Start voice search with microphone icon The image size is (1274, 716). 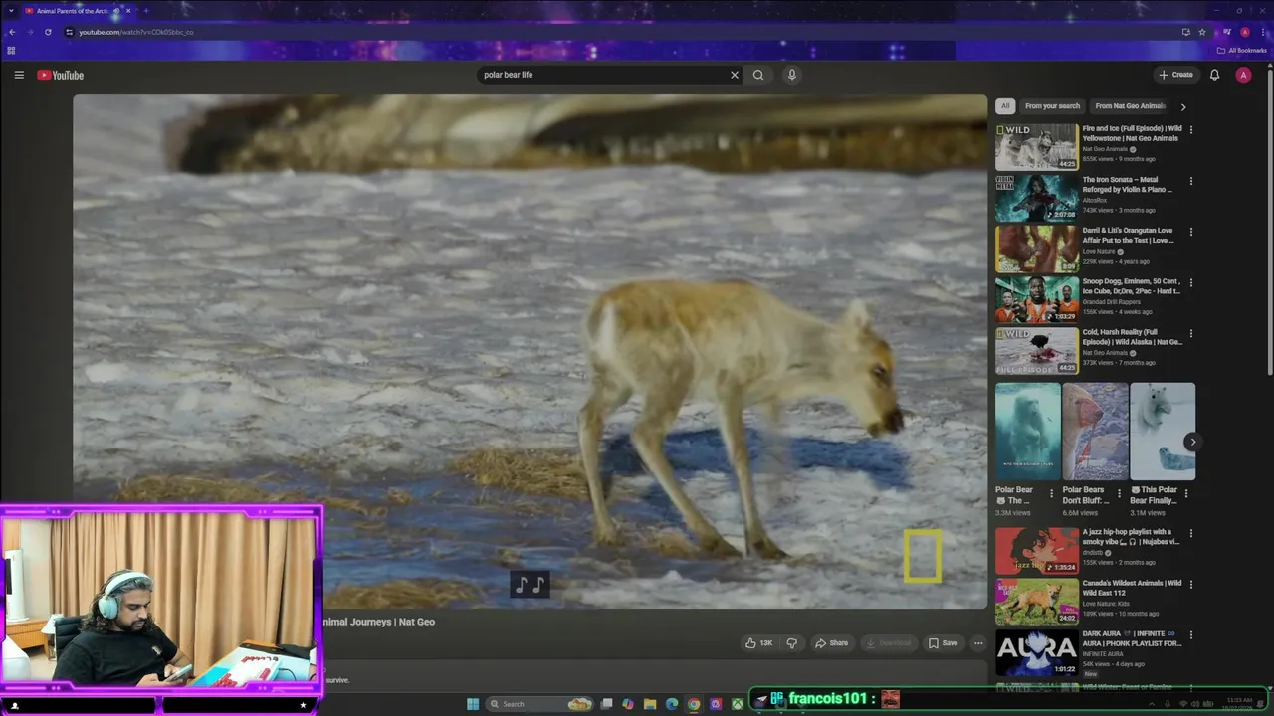[x=792, y=75]
